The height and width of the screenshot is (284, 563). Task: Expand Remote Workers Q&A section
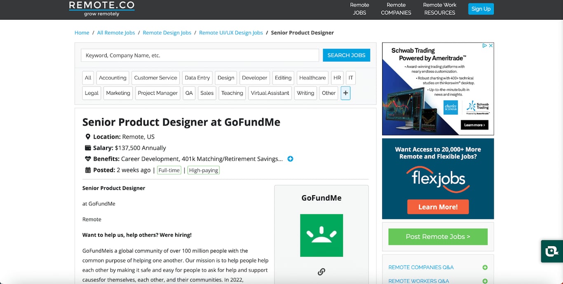pos(485,281)
